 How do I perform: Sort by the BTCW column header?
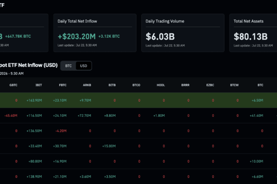click(x=234, y=85)
